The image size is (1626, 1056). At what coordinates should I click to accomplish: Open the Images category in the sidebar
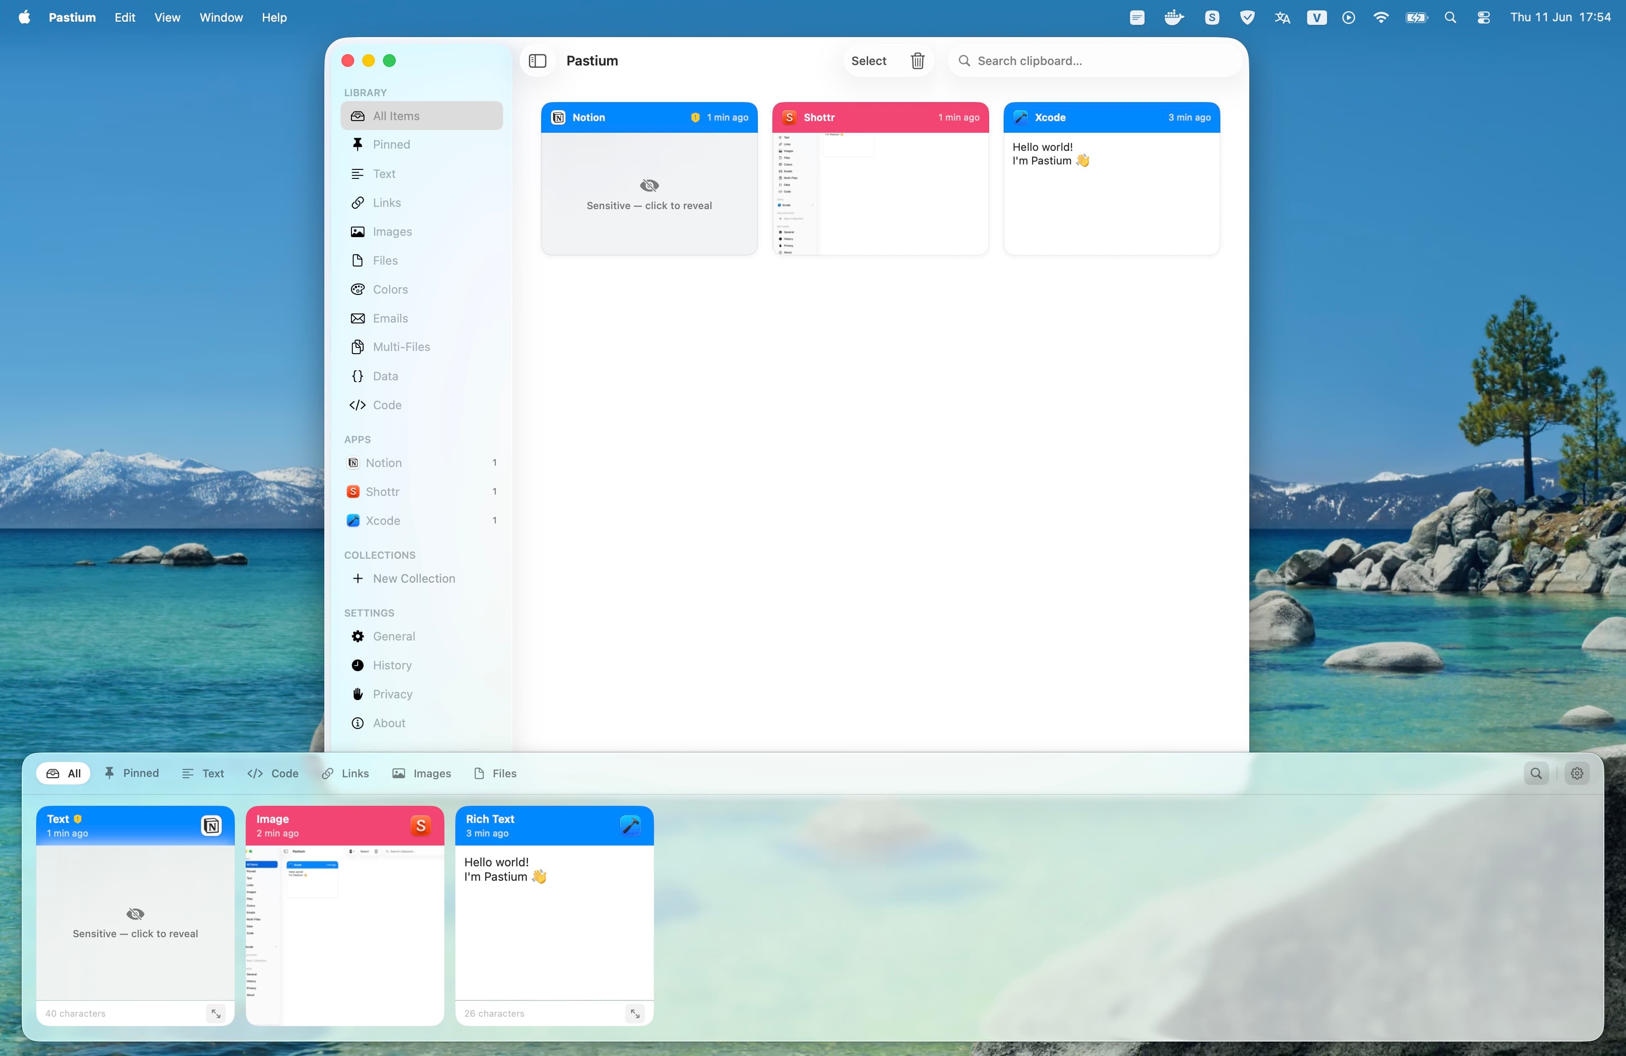[421, 232]
